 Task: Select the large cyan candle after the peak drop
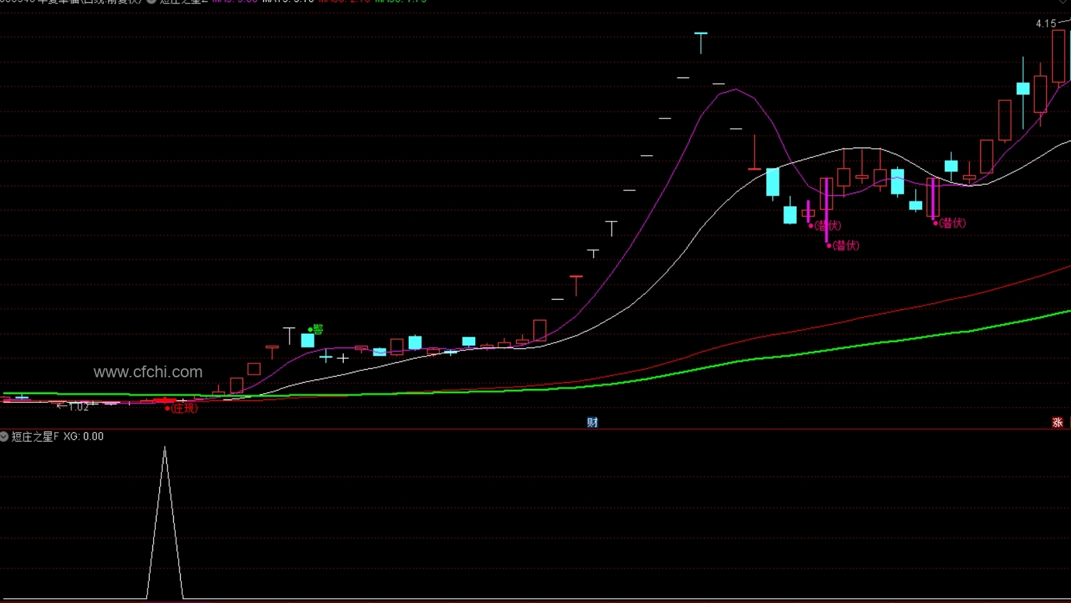click(x=772, y=183)
